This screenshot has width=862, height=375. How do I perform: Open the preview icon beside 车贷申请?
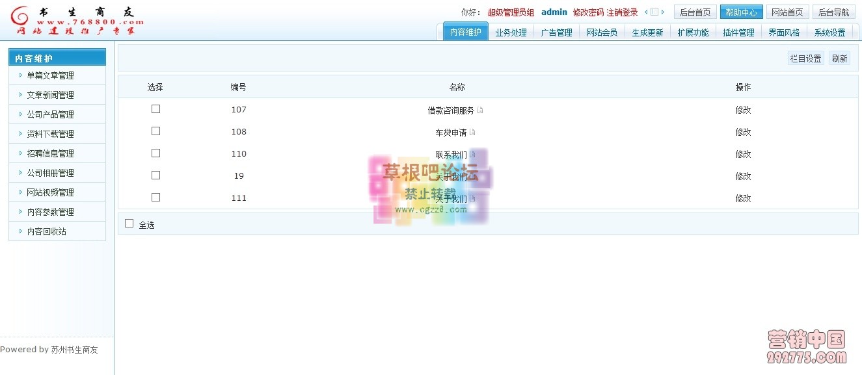click(473, 131)
